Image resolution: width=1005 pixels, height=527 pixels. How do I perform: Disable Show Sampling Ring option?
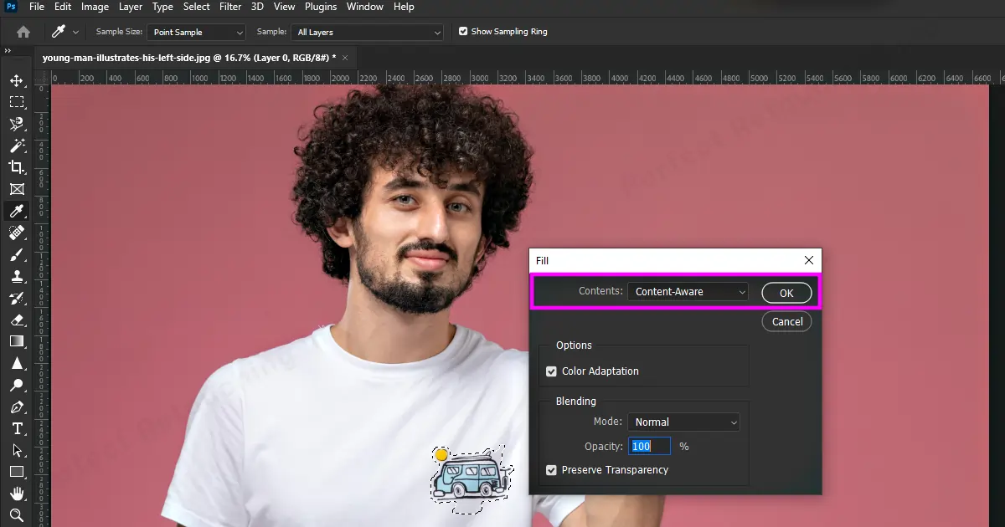click(463, 32)
